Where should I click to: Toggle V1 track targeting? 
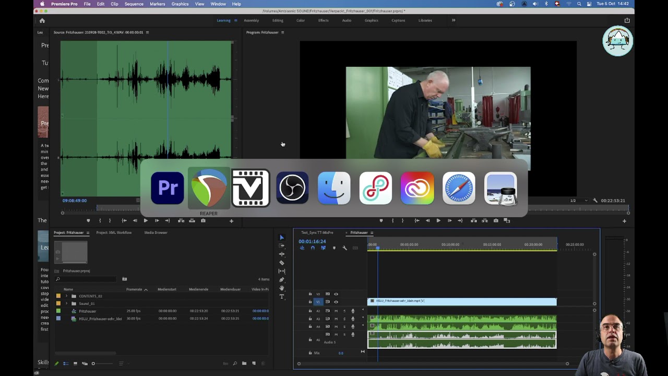(318, 302)
